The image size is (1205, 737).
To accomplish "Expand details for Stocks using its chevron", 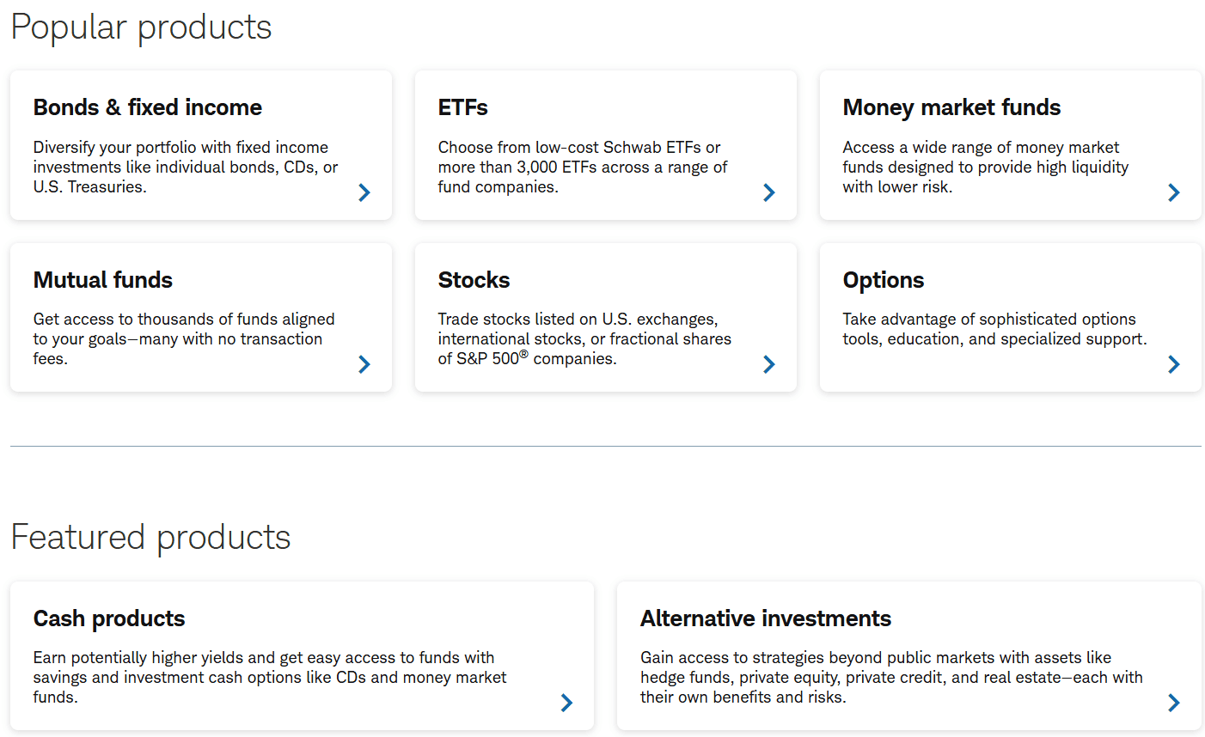I will 768,364.
